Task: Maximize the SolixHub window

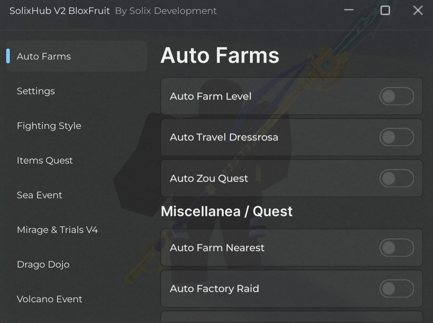Action: [x=385, y=10]
